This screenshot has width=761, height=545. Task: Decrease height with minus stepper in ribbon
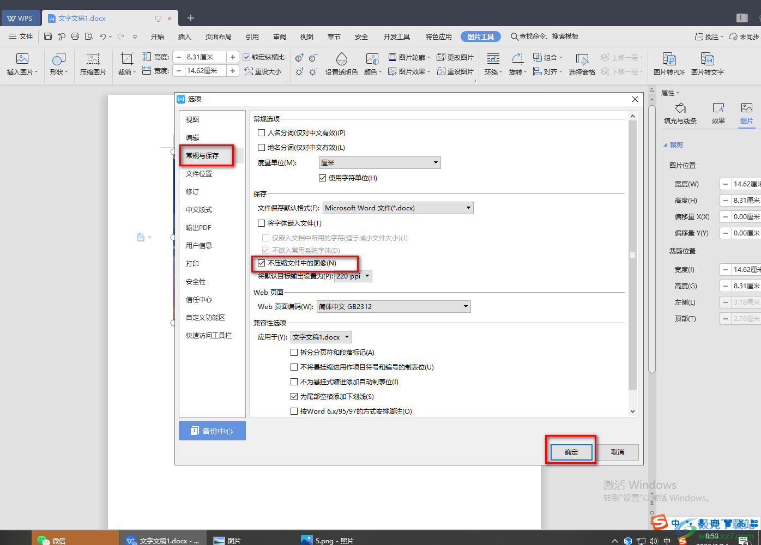point(179,57)
